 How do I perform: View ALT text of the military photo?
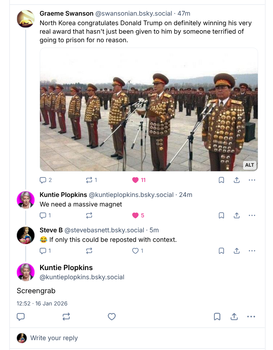coord(250,165)
